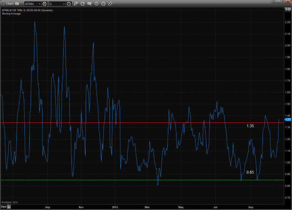Viewport: 292px width, 210px height.
Task: Open symbol settings gear next to $TRIN
Action: [45, 4]
